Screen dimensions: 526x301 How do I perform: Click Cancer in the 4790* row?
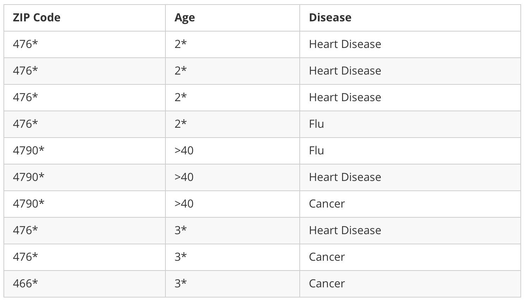pos(327,204)
